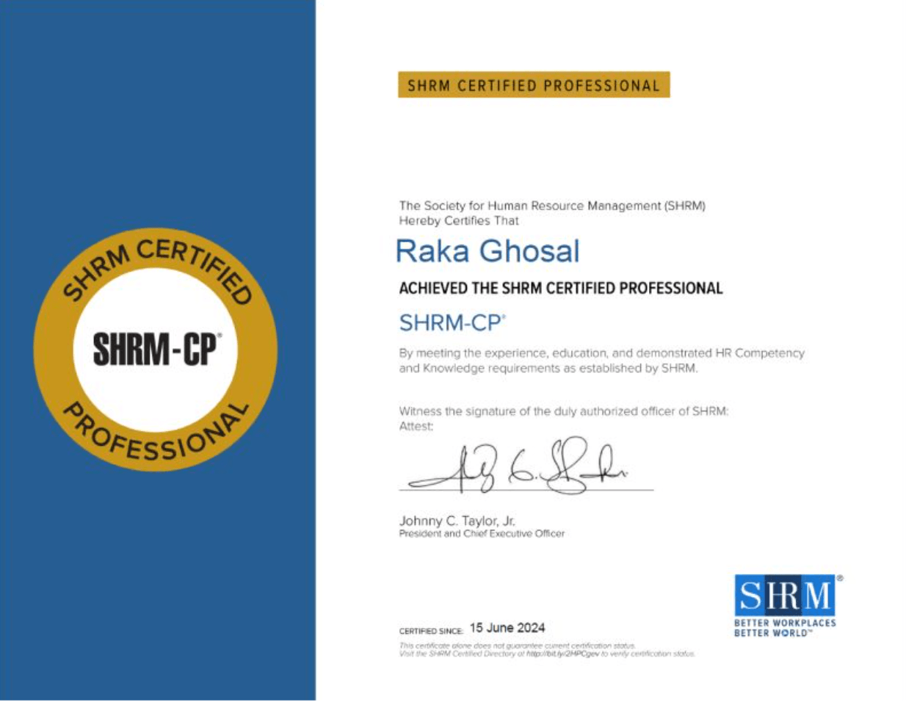Click the 'Hereby Certifies That' line

(459, 220)
